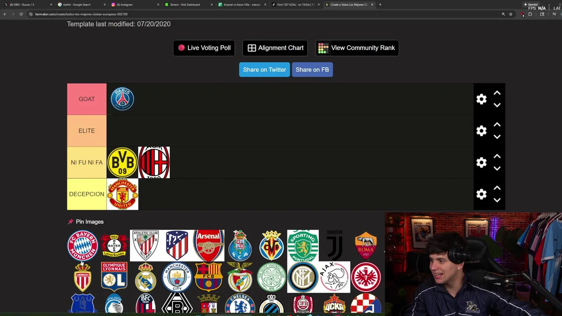Pick the Olympique Lyonnais logo
The height and width of the screenshot is (316, 562).
tap(114, 277)
